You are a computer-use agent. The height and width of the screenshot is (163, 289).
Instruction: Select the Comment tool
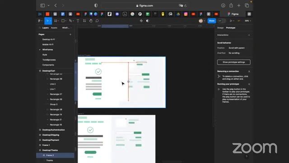click(97, 21)
